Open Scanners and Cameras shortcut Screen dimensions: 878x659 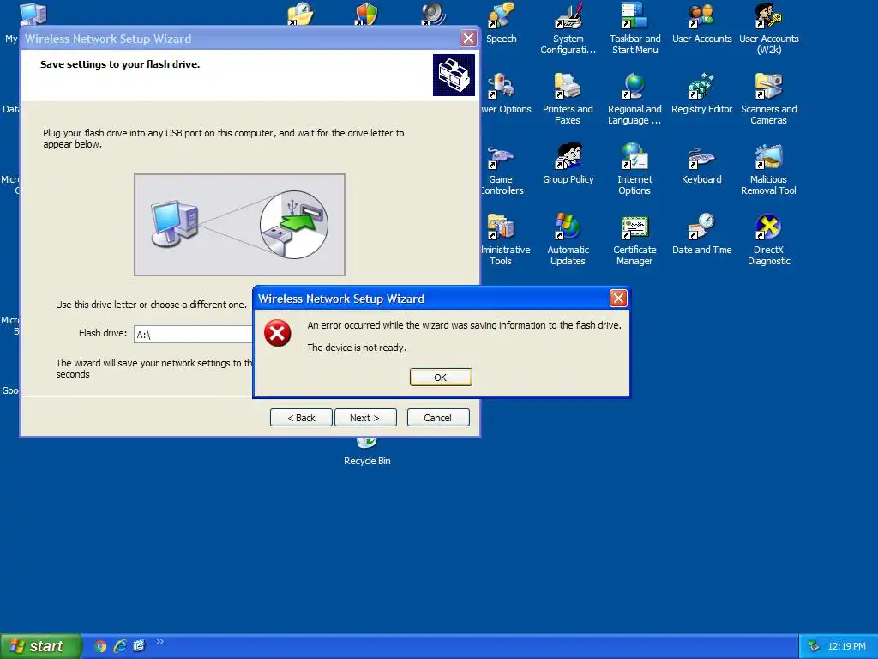pos(769,99)
